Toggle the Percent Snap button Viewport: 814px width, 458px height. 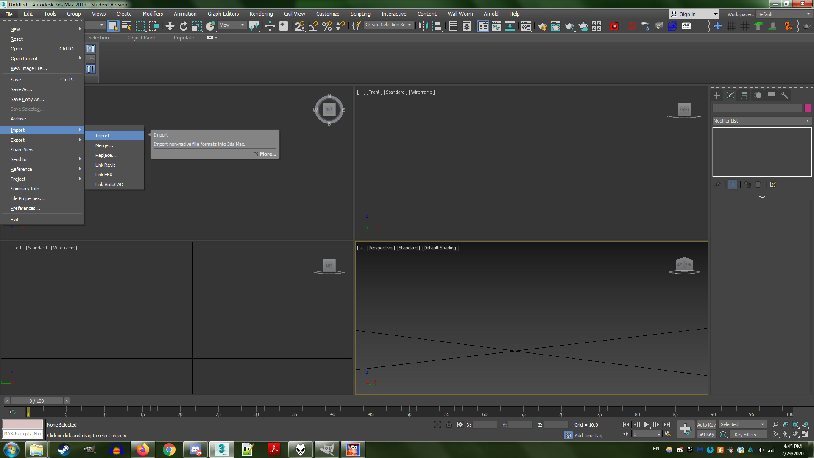327,26
